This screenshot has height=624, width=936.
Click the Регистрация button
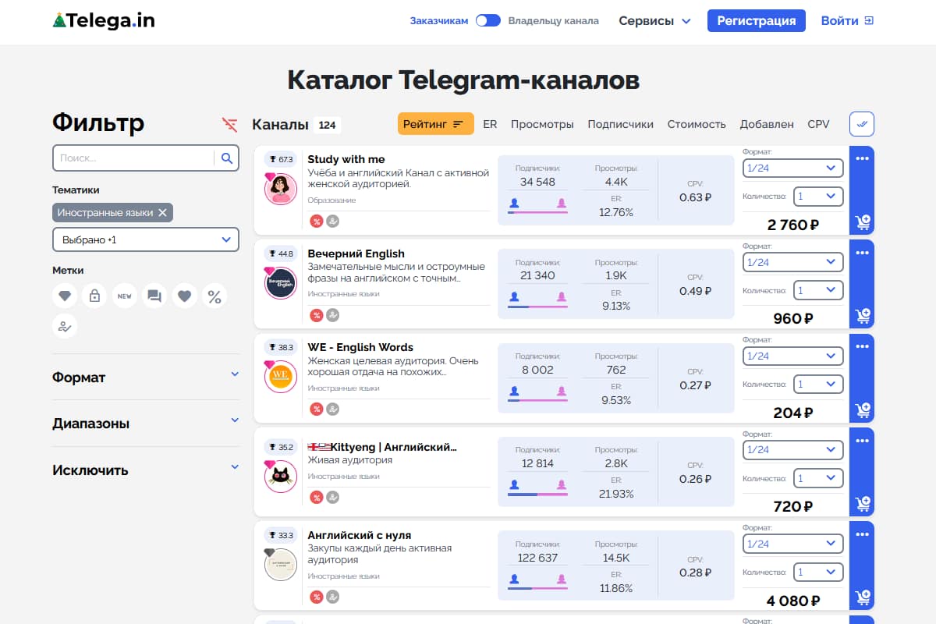756,20
